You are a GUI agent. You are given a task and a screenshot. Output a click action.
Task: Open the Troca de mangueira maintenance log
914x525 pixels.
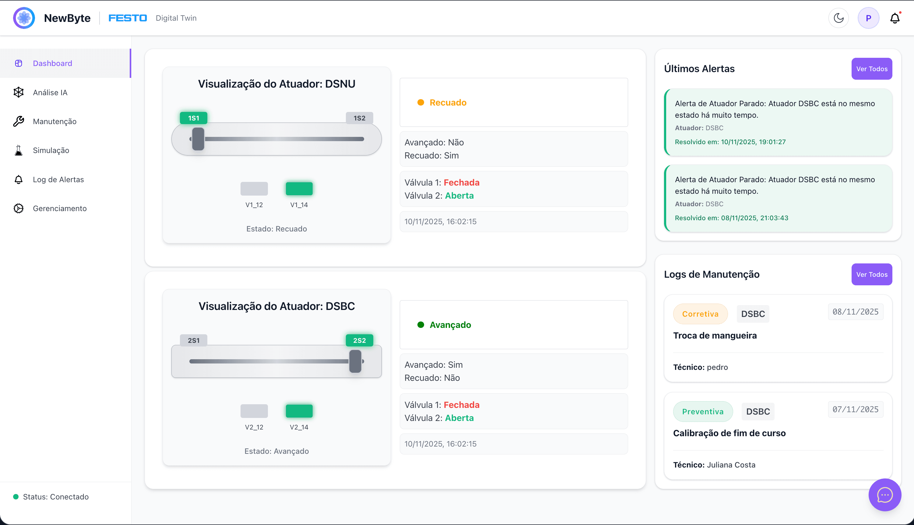pos(715,336)
